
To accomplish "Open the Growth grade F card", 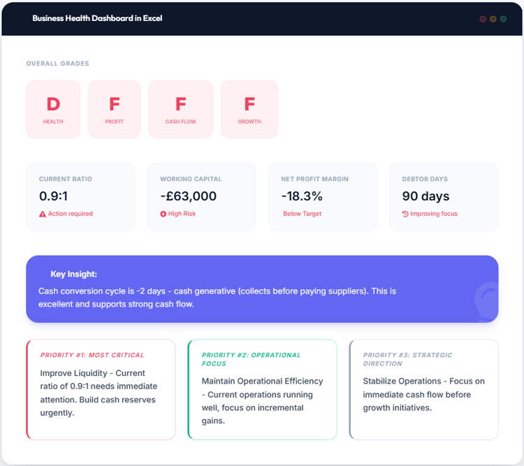I will tap(249, 109).
